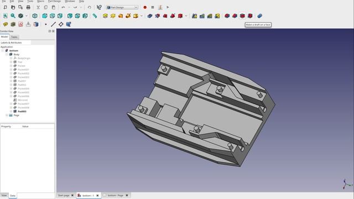Fit all content in the view
Screen dimensions: 354x199
tap(6, 16)
